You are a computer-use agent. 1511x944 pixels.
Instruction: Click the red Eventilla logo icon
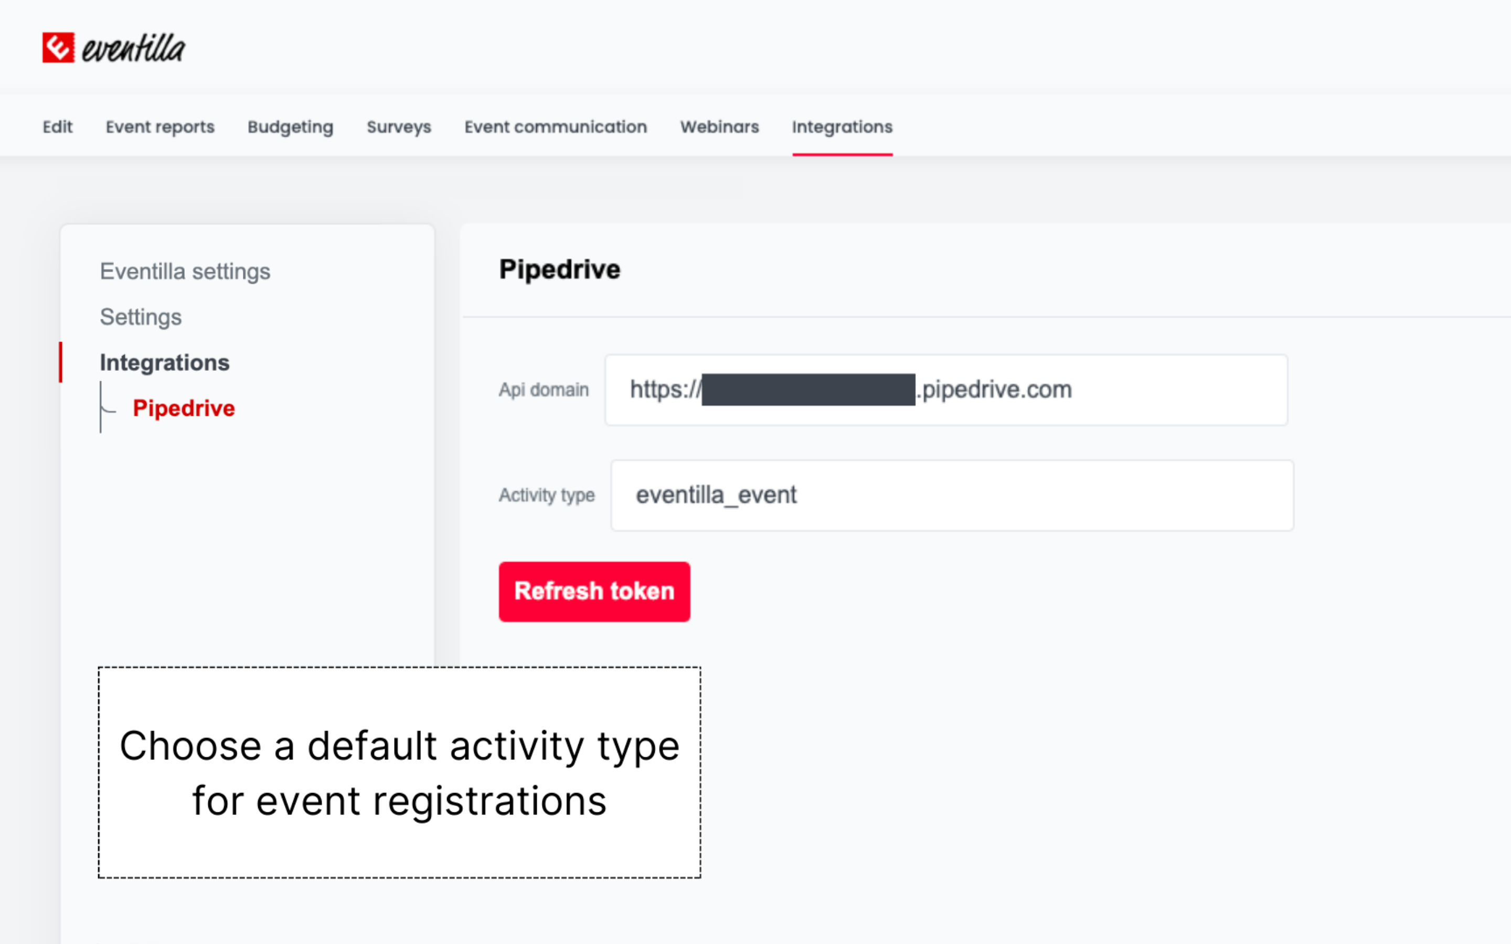(58, 47)
